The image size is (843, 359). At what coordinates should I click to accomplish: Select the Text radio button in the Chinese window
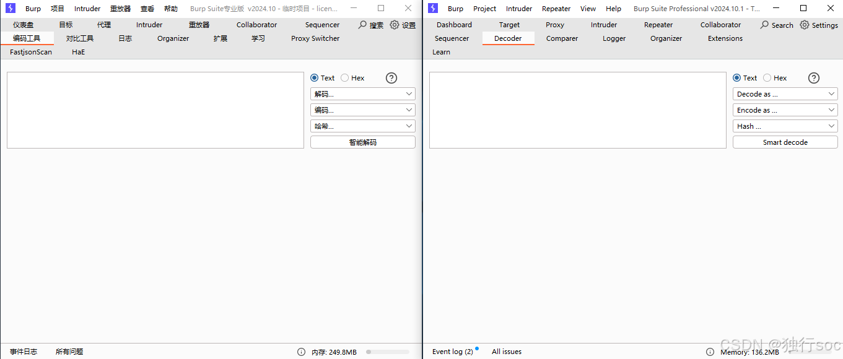(315, 78)
